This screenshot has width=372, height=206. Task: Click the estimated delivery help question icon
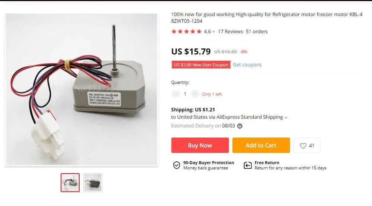240,126
